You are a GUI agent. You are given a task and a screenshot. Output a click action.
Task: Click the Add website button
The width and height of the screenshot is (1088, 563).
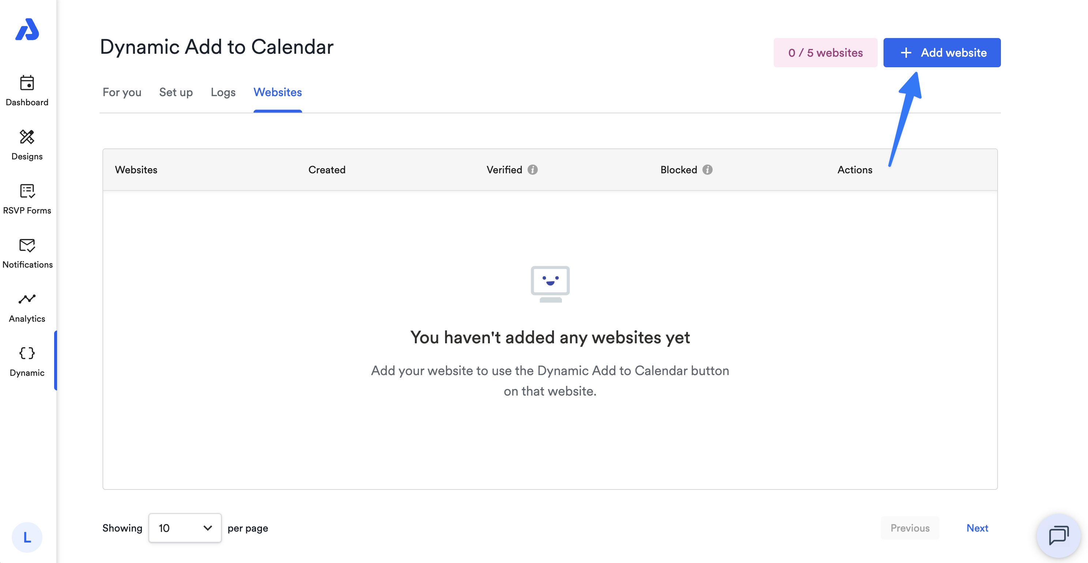(942, 53)
